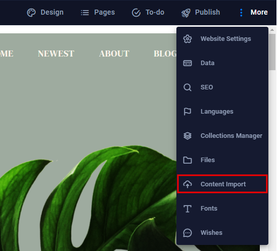
Task: Select SEO in the More menu
Action: (222, 87)
